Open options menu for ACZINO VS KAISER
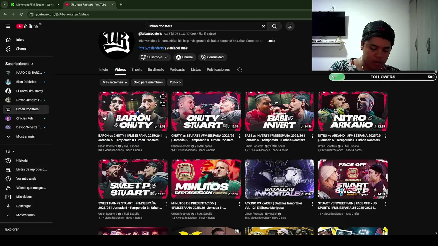 312,204
